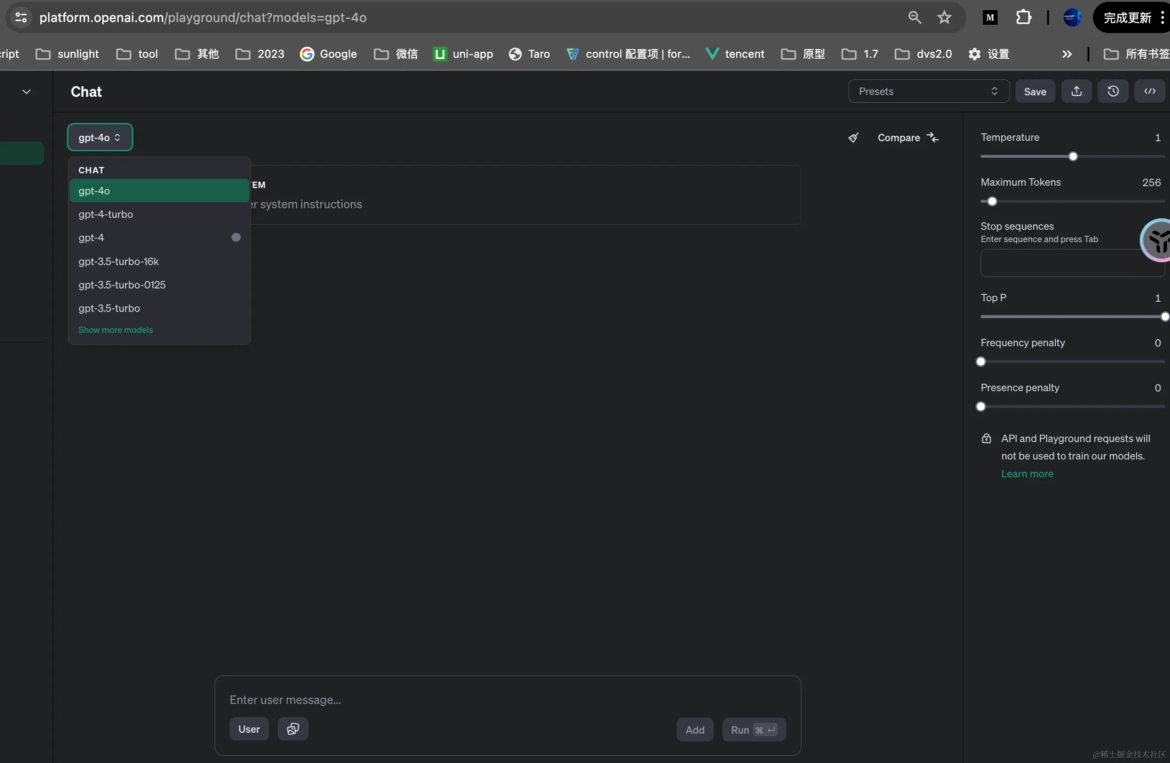Open the browser zoom magnifier icon

pos(914,18)
